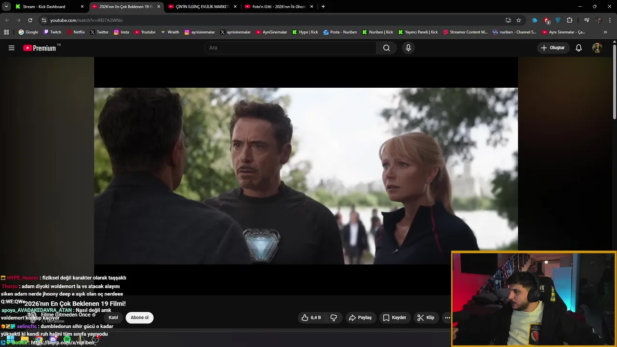
Task: Click the blue round extension icon
Action: click(535, 20)
